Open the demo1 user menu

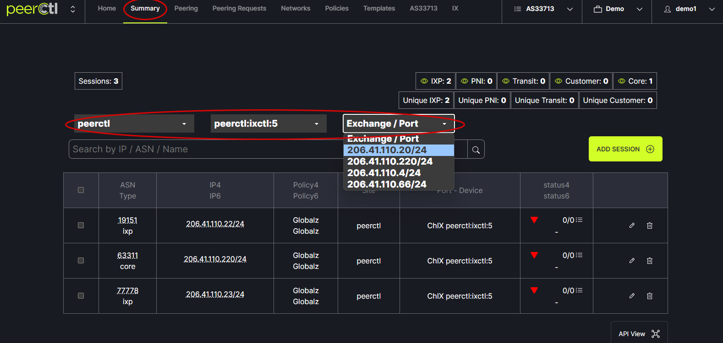click(x=689, y=9)
